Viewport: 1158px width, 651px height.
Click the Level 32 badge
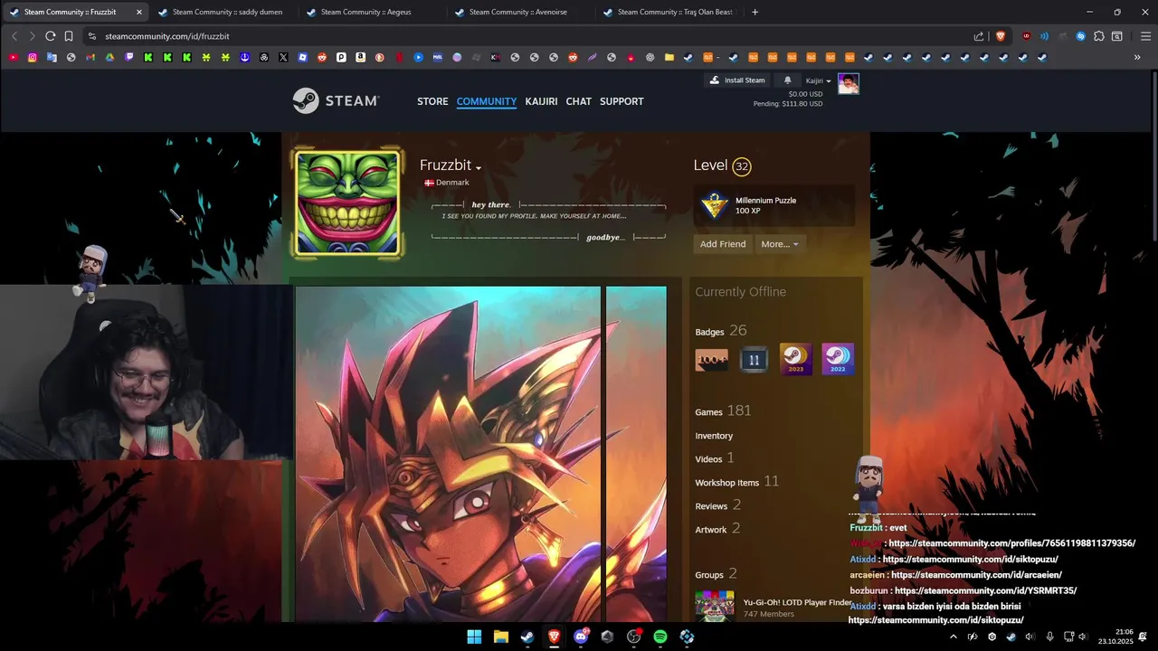742,166
